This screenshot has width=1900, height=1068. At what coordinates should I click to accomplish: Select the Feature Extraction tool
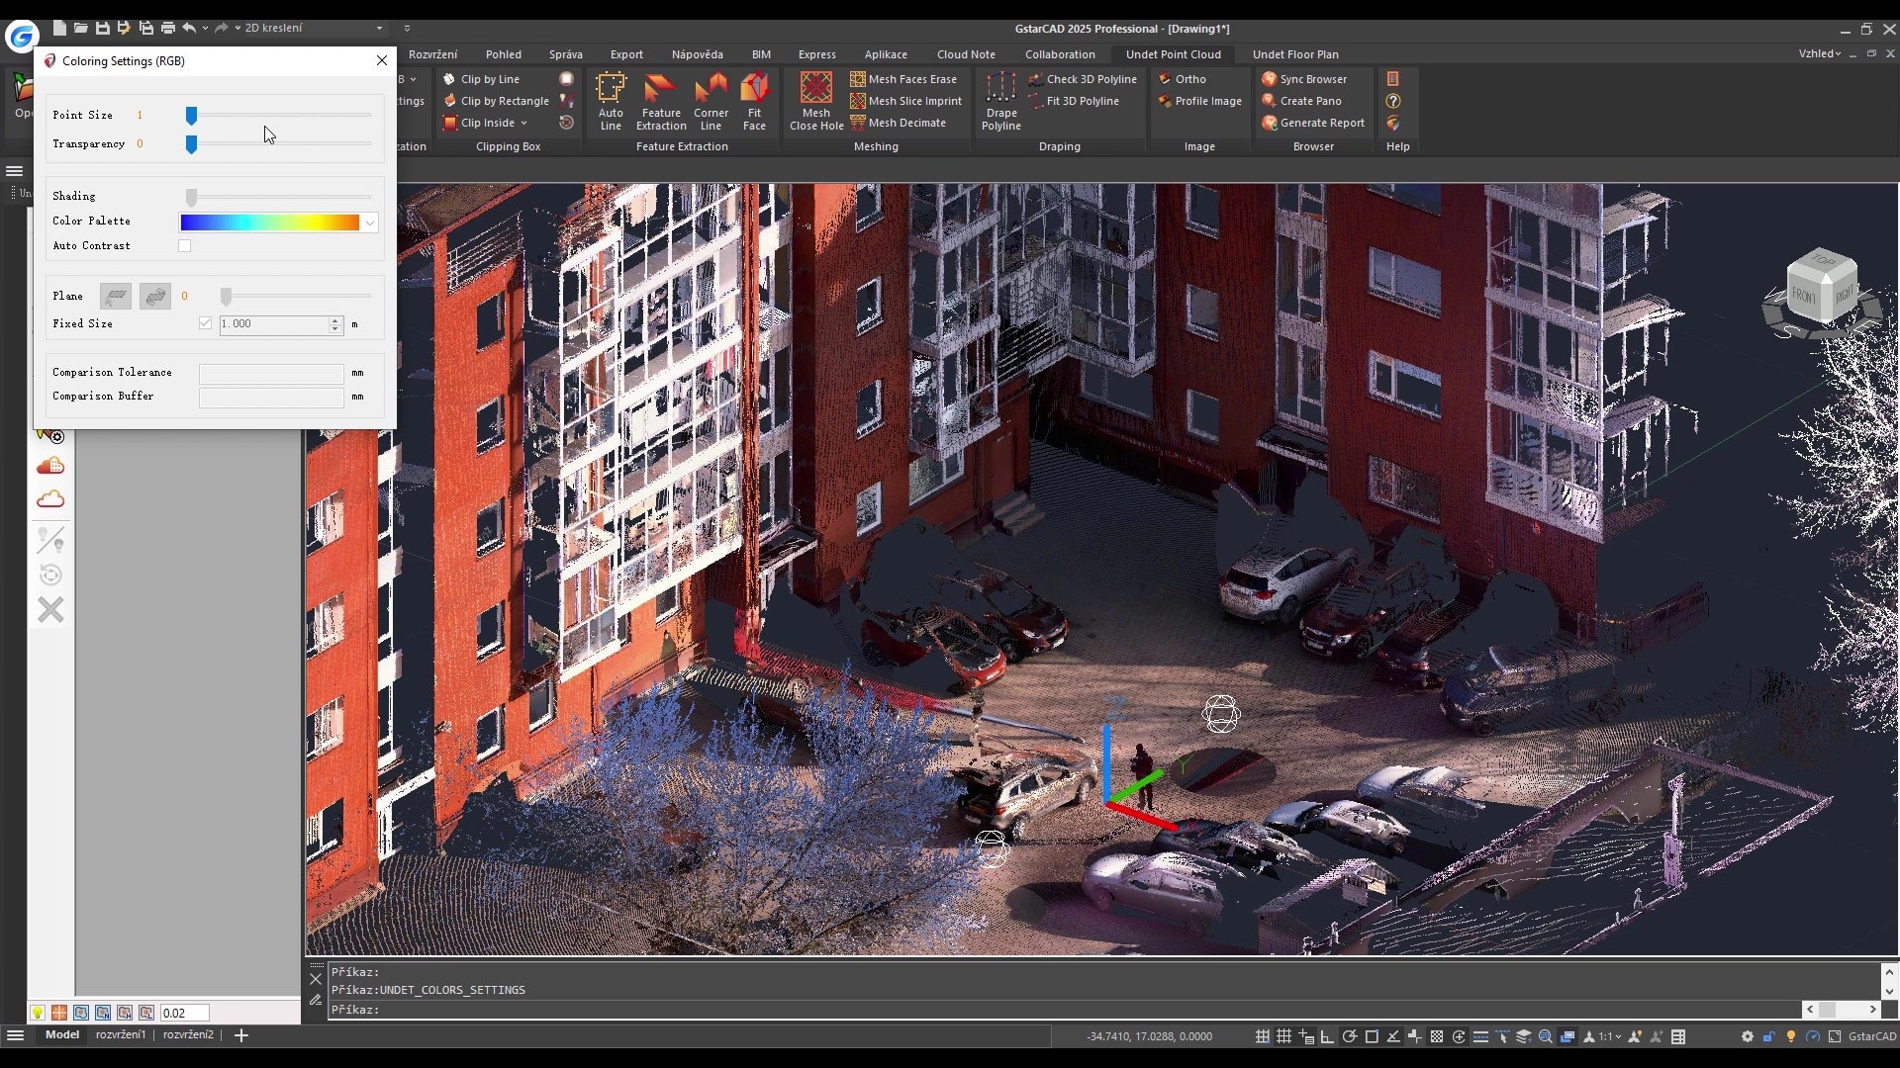[x=660, y=100]
